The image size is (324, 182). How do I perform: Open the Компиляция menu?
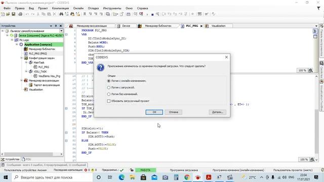pos(60,8)
